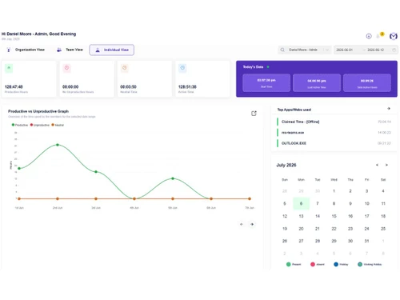Click the pink Unproductive Hours clock icon

[66, 68]
